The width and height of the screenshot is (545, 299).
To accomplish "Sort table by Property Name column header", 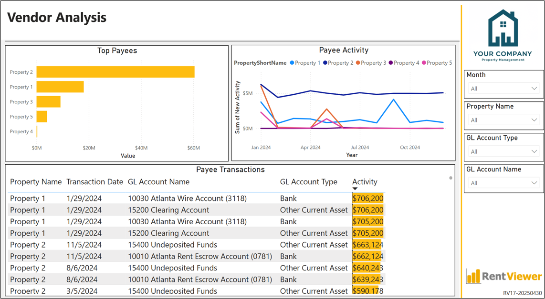I will [36, 182].
